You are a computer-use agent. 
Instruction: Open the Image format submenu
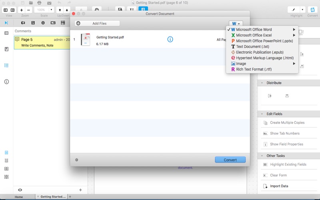262,64
